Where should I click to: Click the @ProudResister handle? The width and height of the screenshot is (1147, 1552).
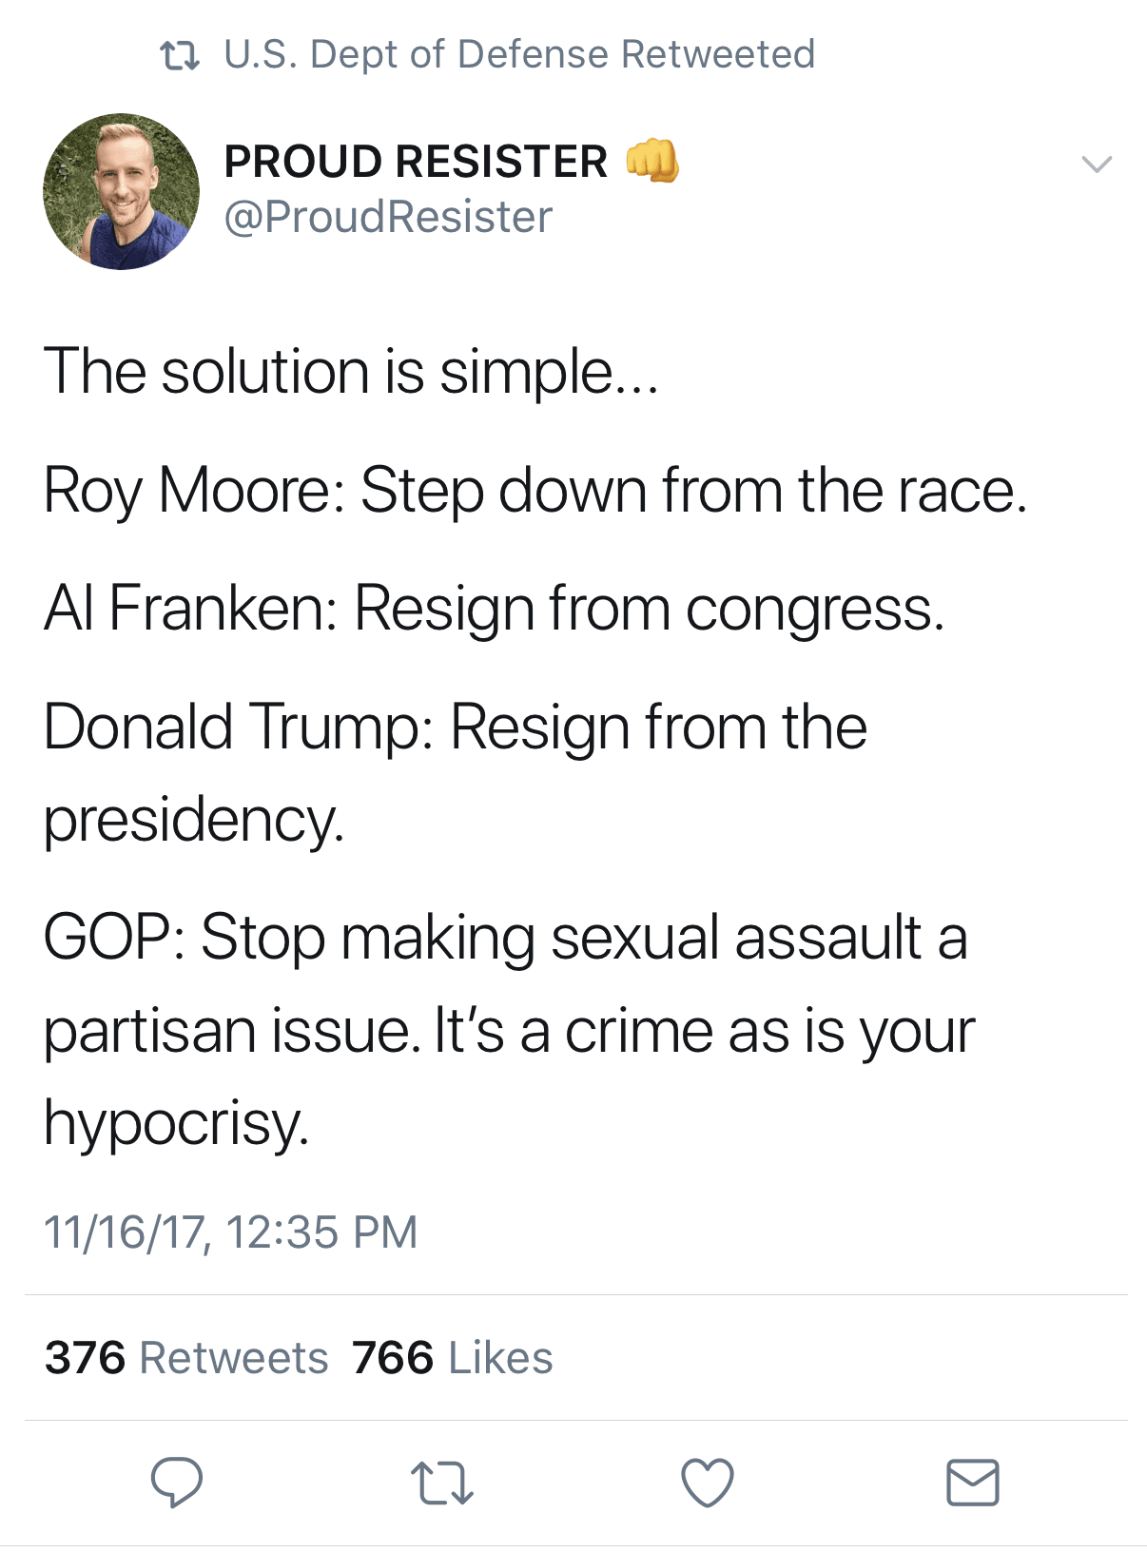[388, 217]
